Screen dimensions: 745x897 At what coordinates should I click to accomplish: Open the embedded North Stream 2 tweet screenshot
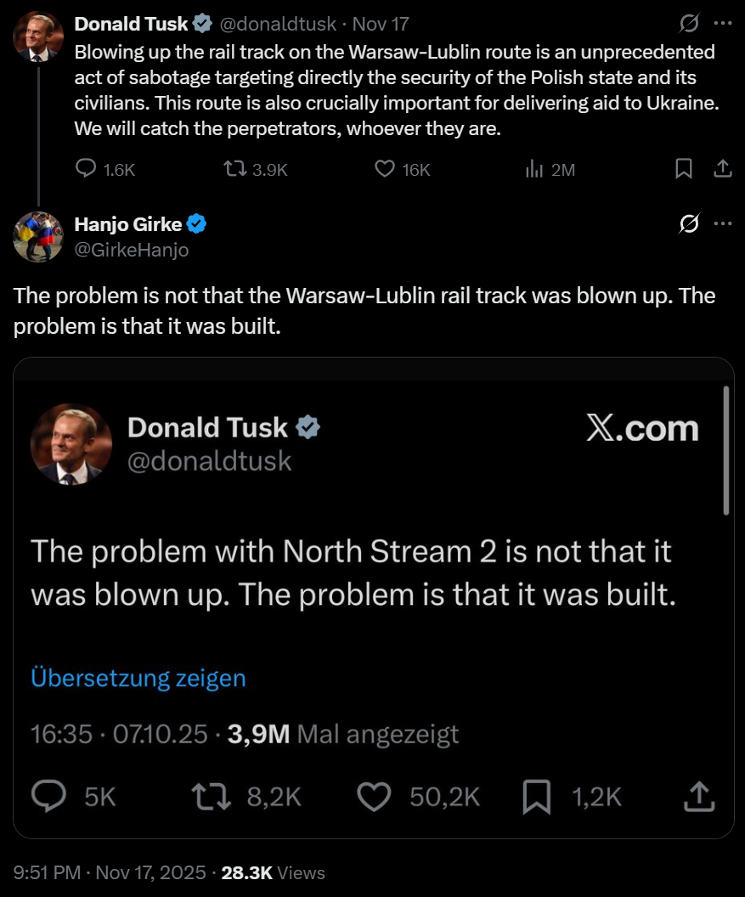pos(373,598)
